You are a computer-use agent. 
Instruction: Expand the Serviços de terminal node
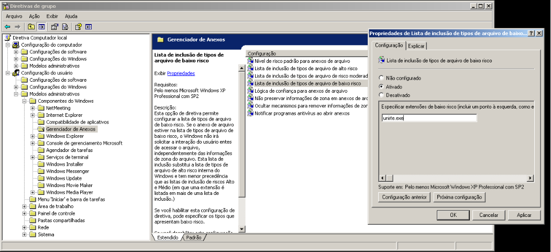tap(32, 157)
